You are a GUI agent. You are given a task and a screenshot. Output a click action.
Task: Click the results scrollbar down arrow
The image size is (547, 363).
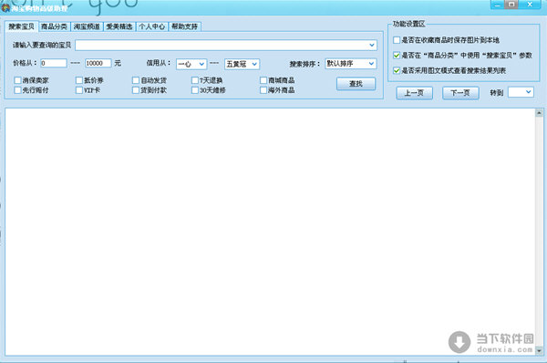tap(539, 350)
